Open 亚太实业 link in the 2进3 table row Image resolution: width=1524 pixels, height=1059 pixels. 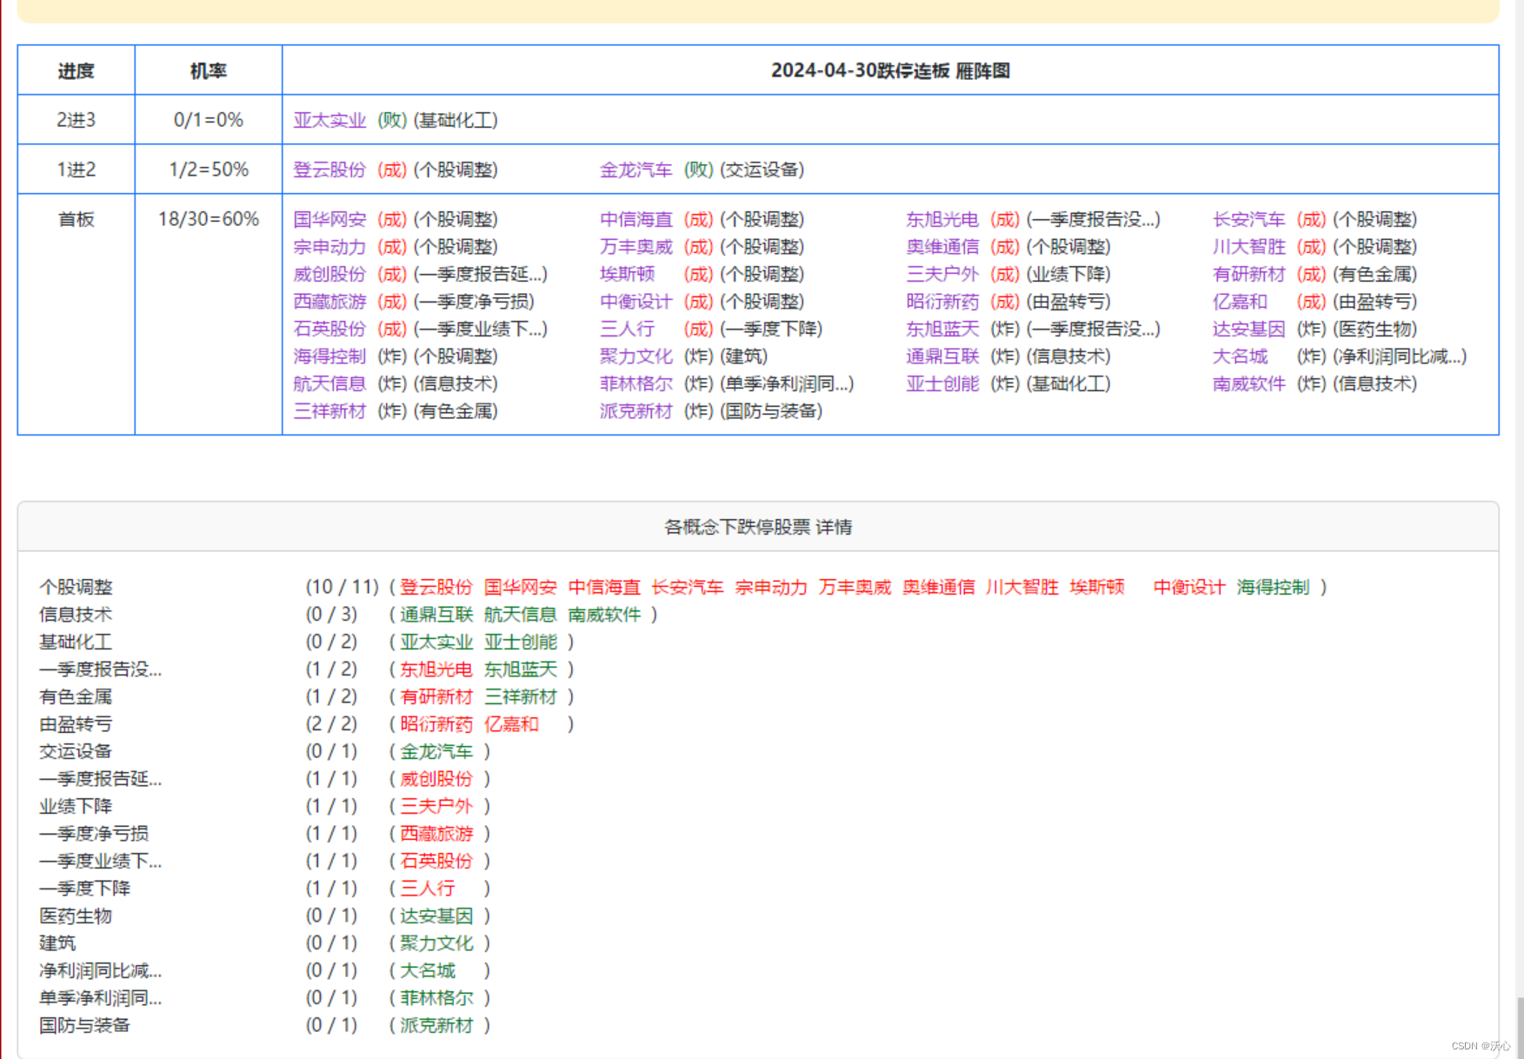tap(329, 120)
